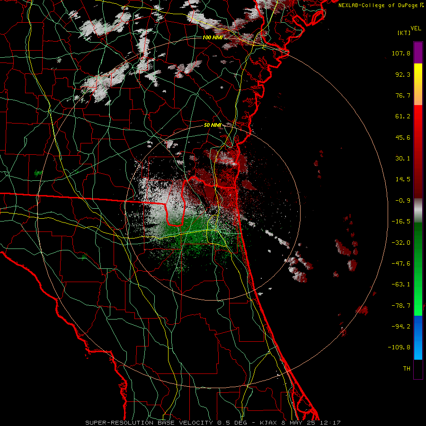
Task: Click the purple segment of the color bar
Action: [x=418, y=53]
